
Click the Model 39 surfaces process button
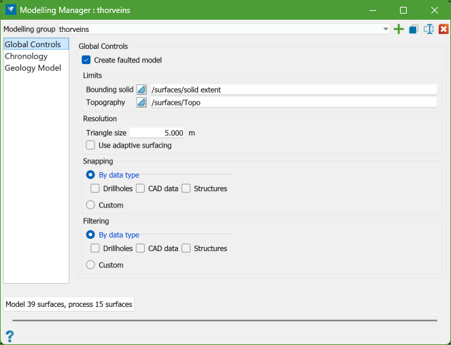69,303
